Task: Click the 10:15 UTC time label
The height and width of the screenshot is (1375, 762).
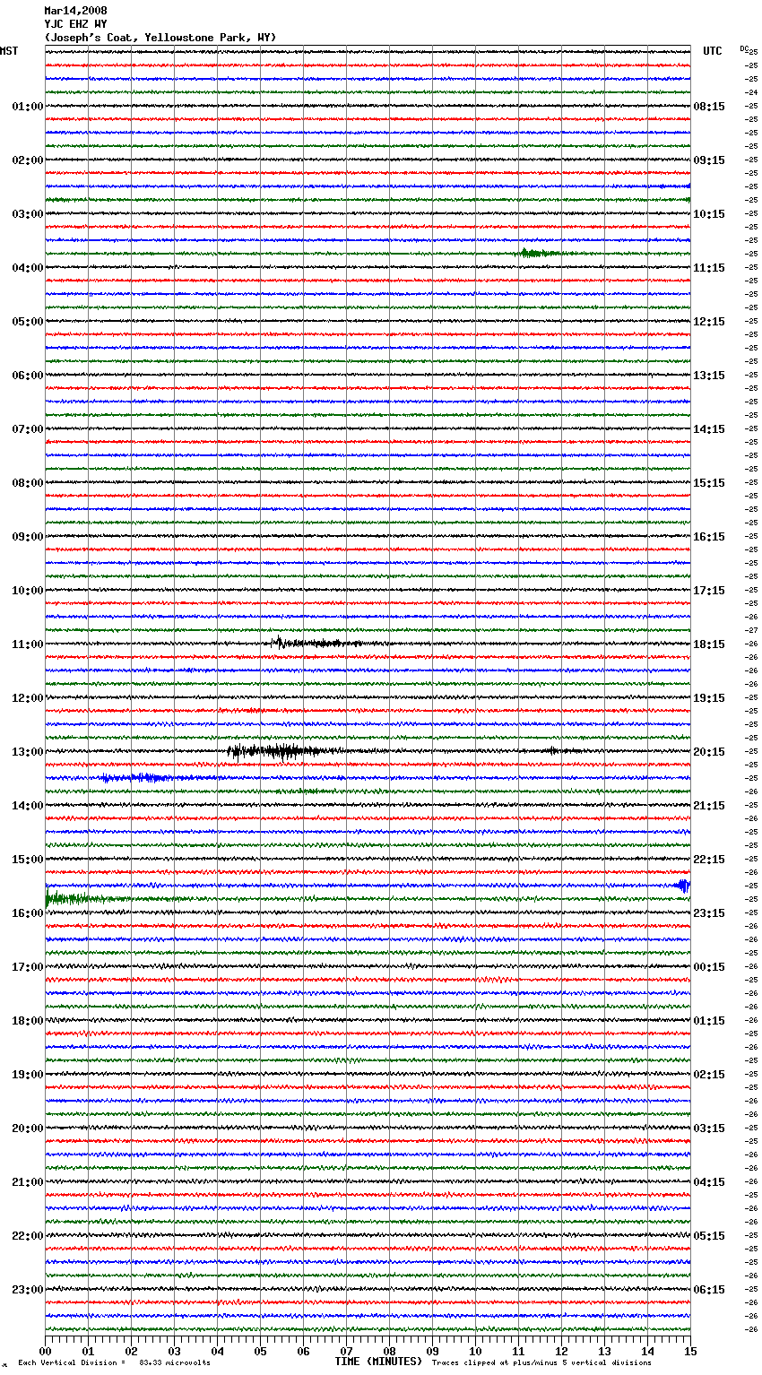Action: pos(709,214)
